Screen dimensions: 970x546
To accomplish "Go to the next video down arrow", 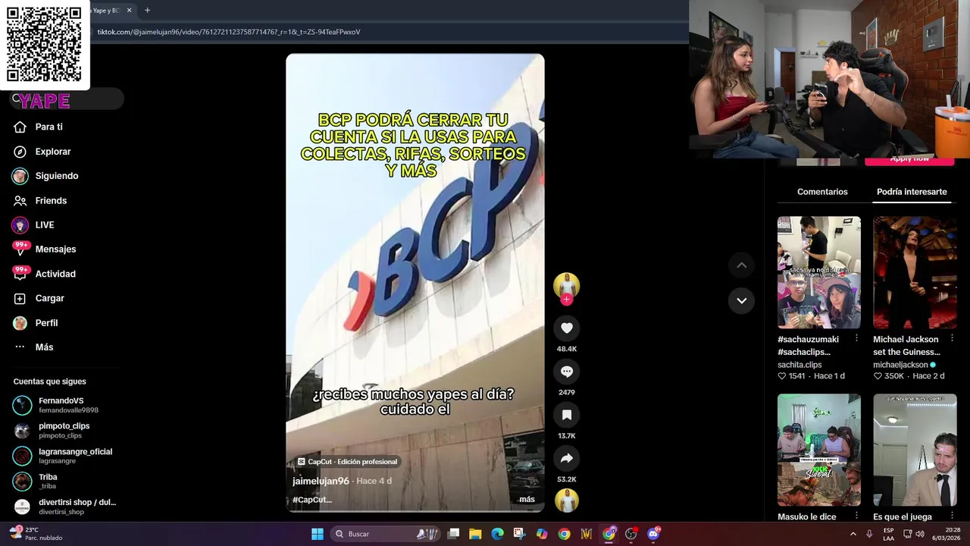I will point(741,300).
